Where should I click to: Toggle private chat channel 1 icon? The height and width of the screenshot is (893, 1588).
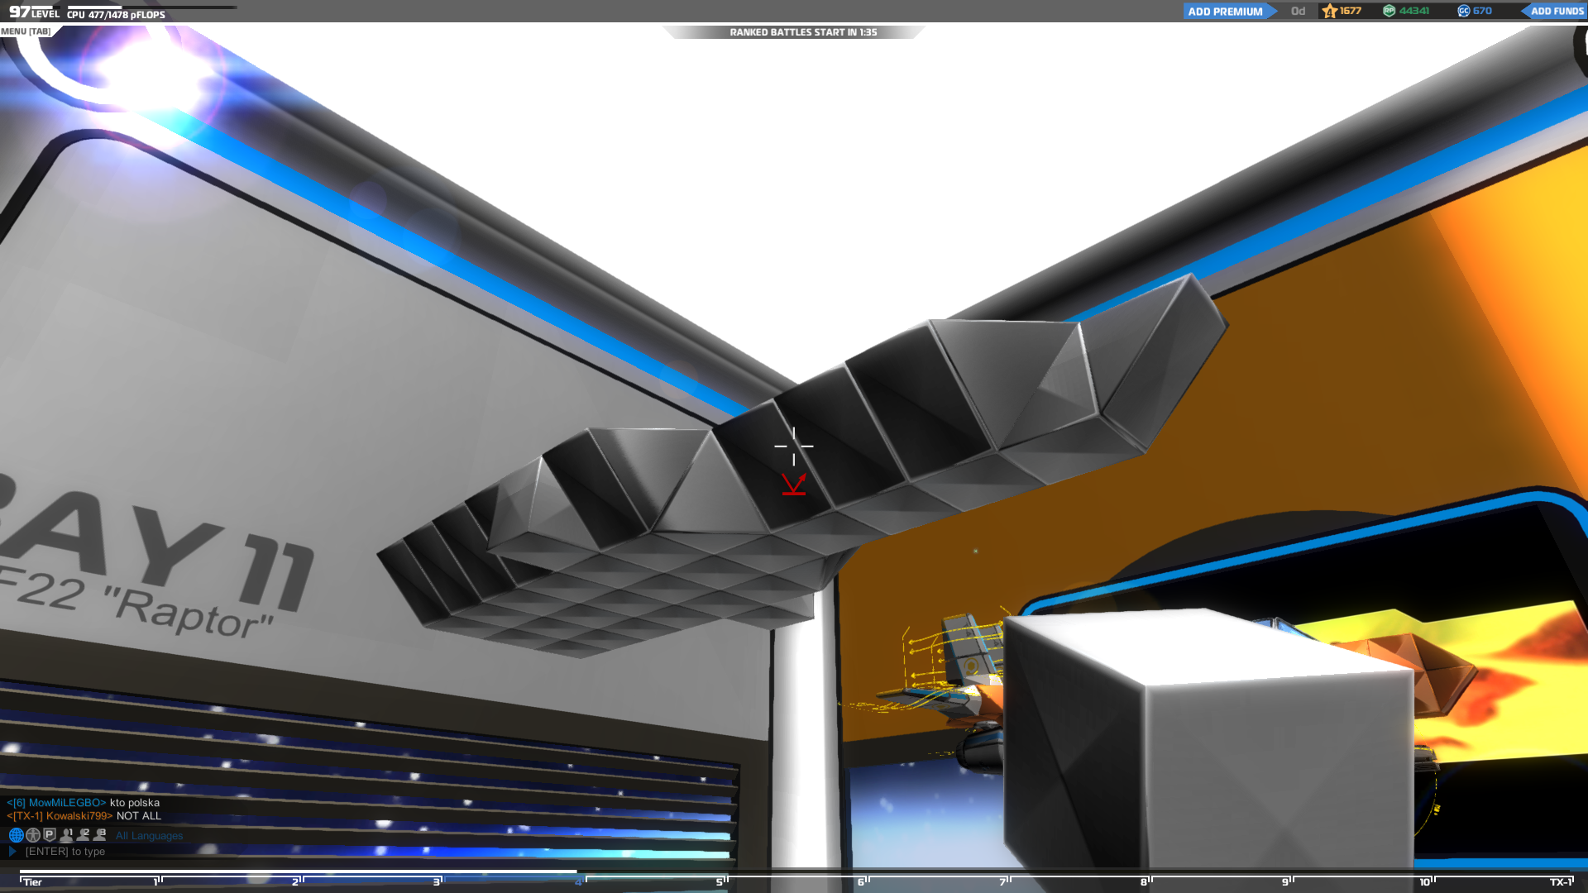pyautogui.click(x=67, y=835)
